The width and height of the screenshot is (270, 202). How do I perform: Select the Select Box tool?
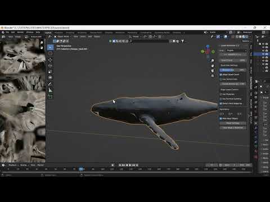(50, 48)
